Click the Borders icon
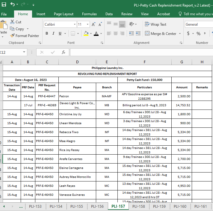The width and height of the screenshot is (213, 211). click(x=73, y=33)
